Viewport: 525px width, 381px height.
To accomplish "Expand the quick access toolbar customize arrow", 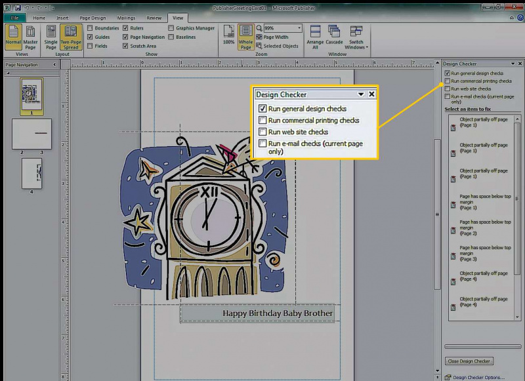I will [52, 7].
